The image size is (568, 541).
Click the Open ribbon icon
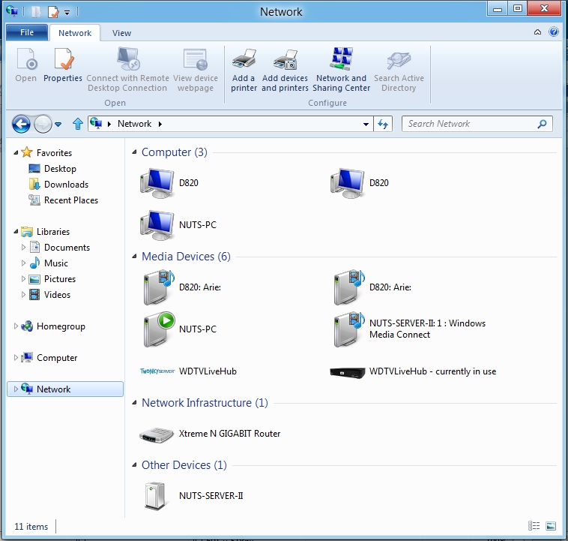coord(26,59)
